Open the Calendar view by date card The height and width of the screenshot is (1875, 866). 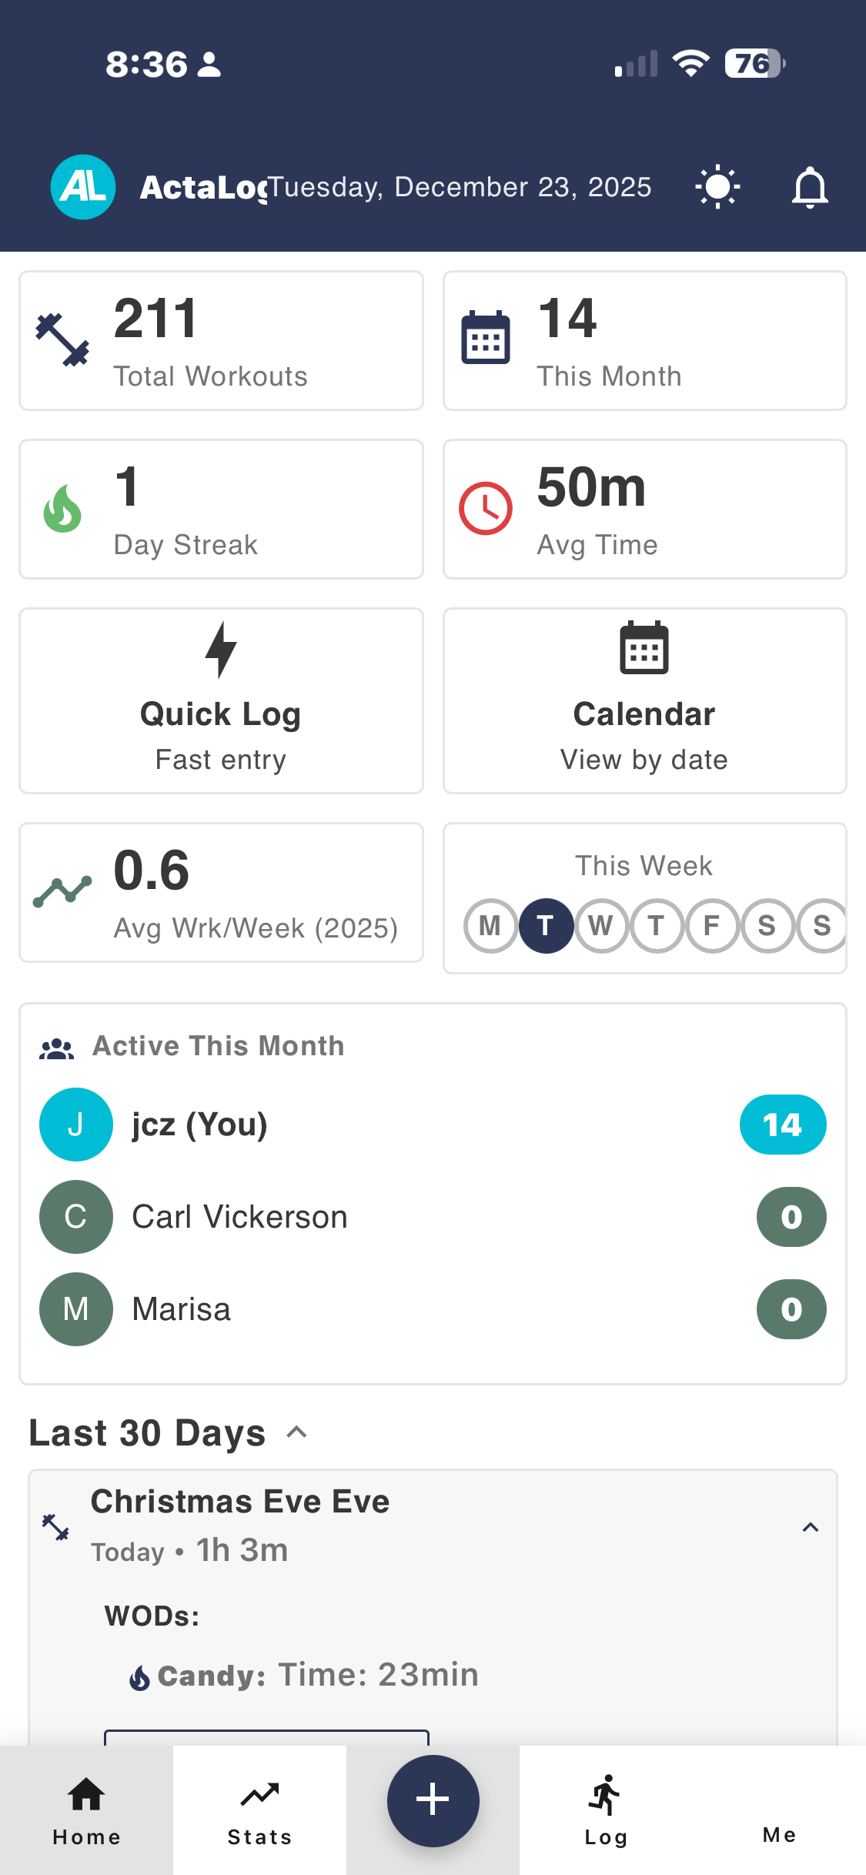[644, 700]
